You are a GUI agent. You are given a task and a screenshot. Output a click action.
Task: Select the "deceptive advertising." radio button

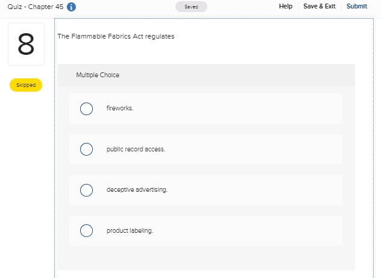click(x=87, y=190)
